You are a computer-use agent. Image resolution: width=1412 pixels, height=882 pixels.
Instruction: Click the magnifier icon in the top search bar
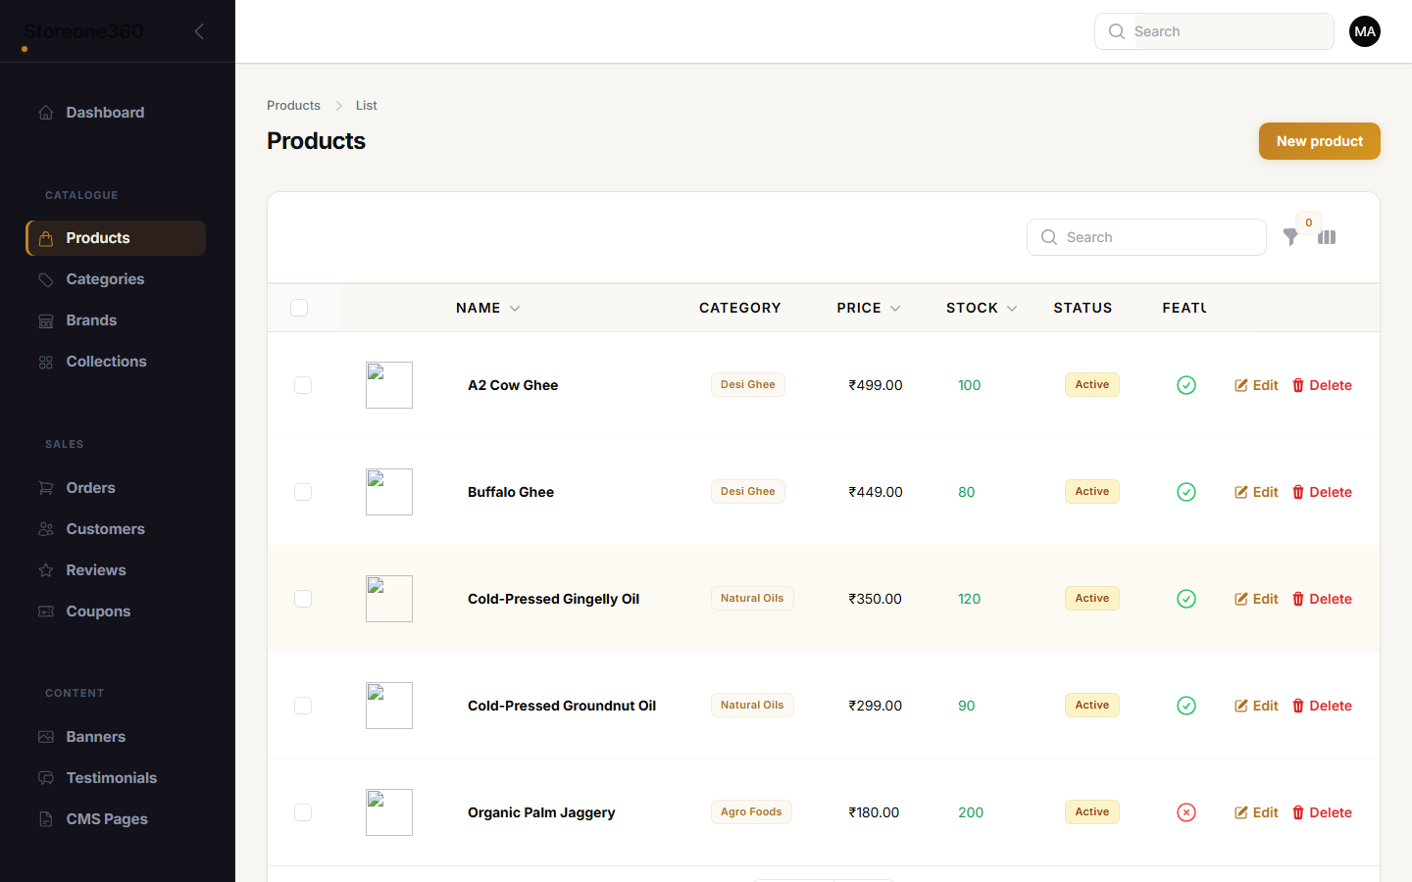coord(1116,31)
